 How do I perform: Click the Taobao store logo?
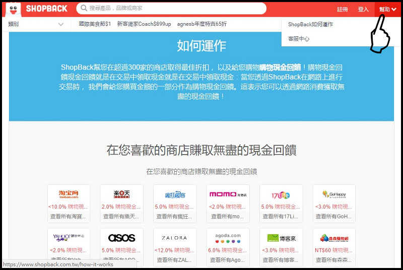pos(69,194)
